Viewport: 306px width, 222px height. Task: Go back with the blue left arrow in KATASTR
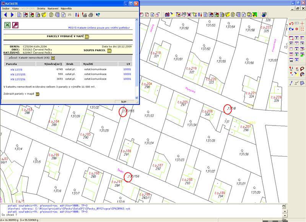[x=5, y=15]
